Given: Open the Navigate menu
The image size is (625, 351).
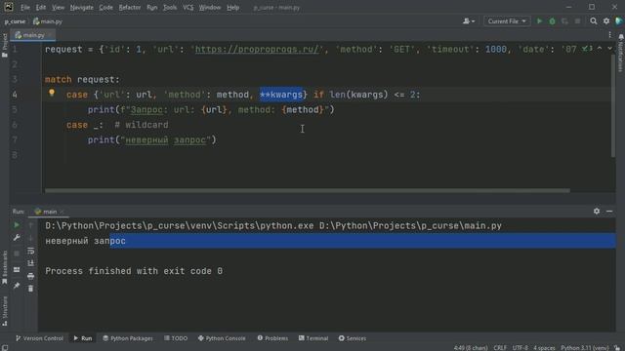Looking at the screenshot, I should [x=82, y=7].
